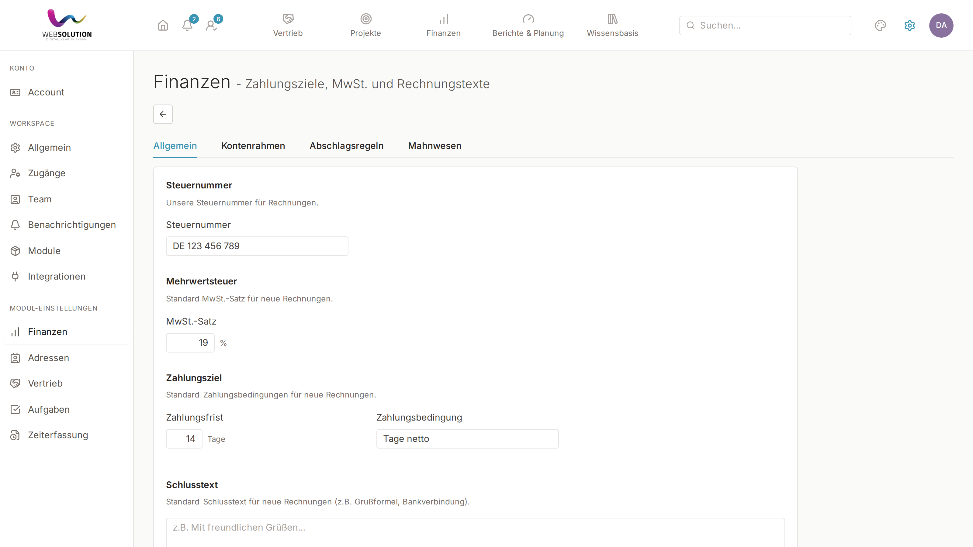Open Zeiterfassung module settings
The image size is (973, 547).
[x=67, y=435]
